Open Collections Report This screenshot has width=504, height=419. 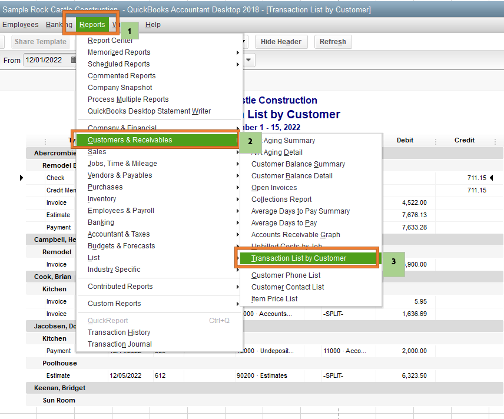311,199
